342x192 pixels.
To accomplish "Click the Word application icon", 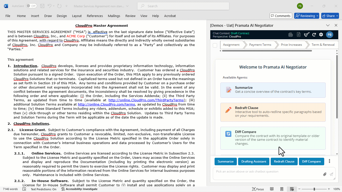I will pyautogui.click(x=6, y=6).
